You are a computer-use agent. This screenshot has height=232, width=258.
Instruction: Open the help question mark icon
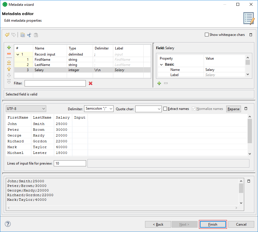(8, 224)
